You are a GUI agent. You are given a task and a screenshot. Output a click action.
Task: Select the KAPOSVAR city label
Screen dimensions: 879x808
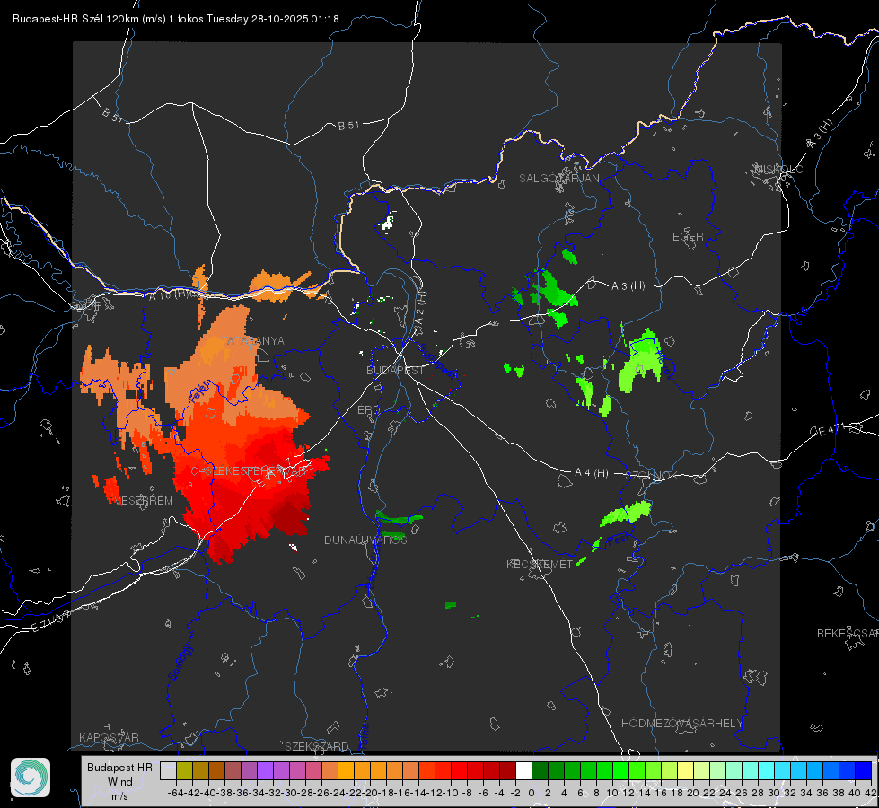(x=109, y=737)
